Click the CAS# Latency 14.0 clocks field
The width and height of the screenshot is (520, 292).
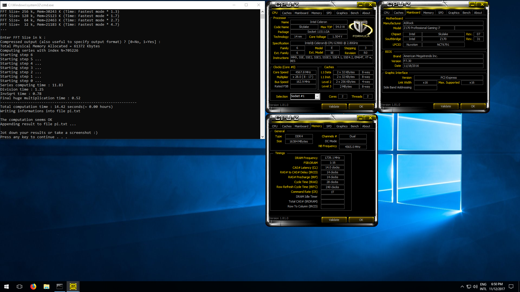coord(332,167)
